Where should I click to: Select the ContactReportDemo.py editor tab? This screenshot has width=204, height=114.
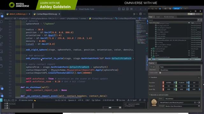click(x=47, y=14)
